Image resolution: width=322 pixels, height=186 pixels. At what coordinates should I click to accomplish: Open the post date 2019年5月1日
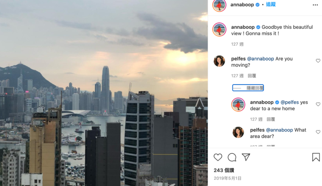click(228, 178)
